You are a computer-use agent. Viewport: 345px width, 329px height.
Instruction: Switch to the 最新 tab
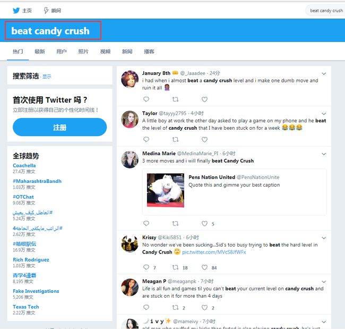40,52
